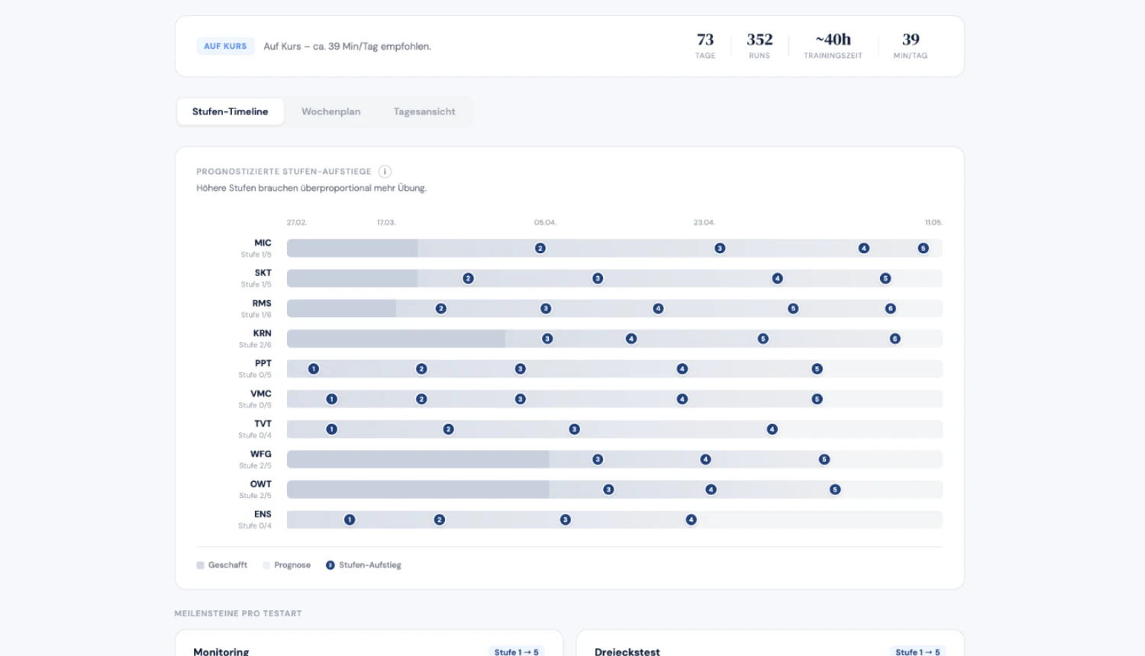Select level 2 marker in the ENS row
Viewport: 1145px width, 656px height.
point(440,519)
